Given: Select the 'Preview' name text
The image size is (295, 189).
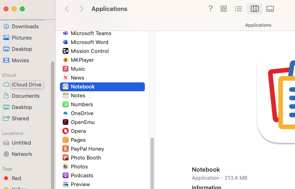Looking at the screenshot, I should [x=81, y=184].
